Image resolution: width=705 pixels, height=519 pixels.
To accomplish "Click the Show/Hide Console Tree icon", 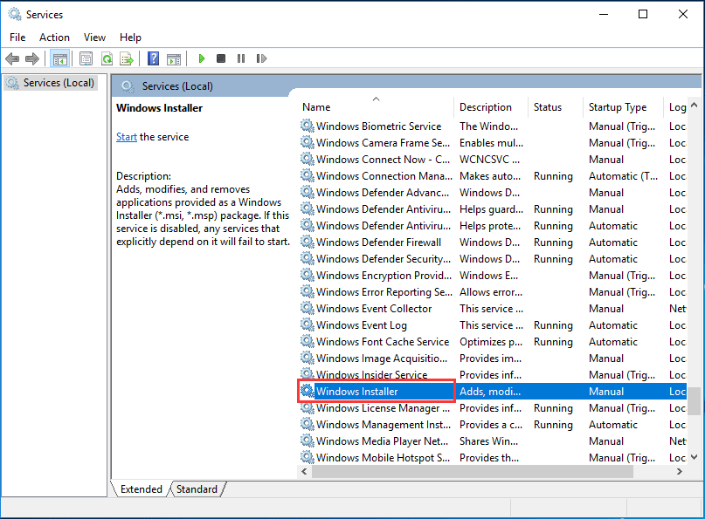I will click(x=60, y=58).
